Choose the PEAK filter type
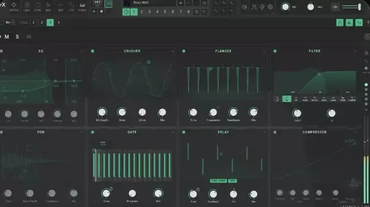The height and width of the screenshot is (207, 370). pos(306,99)
